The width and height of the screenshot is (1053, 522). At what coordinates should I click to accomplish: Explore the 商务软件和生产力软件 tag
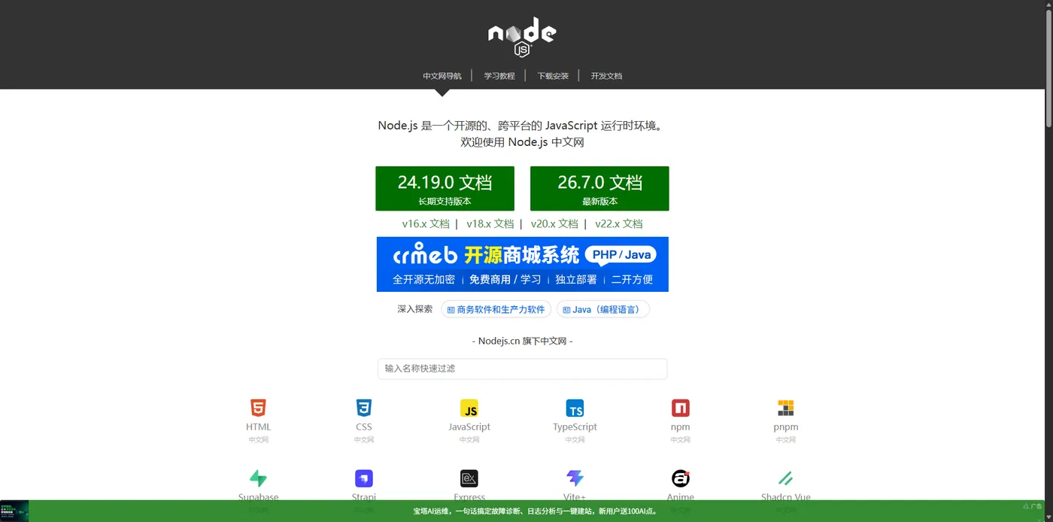[x=496, y=309]
